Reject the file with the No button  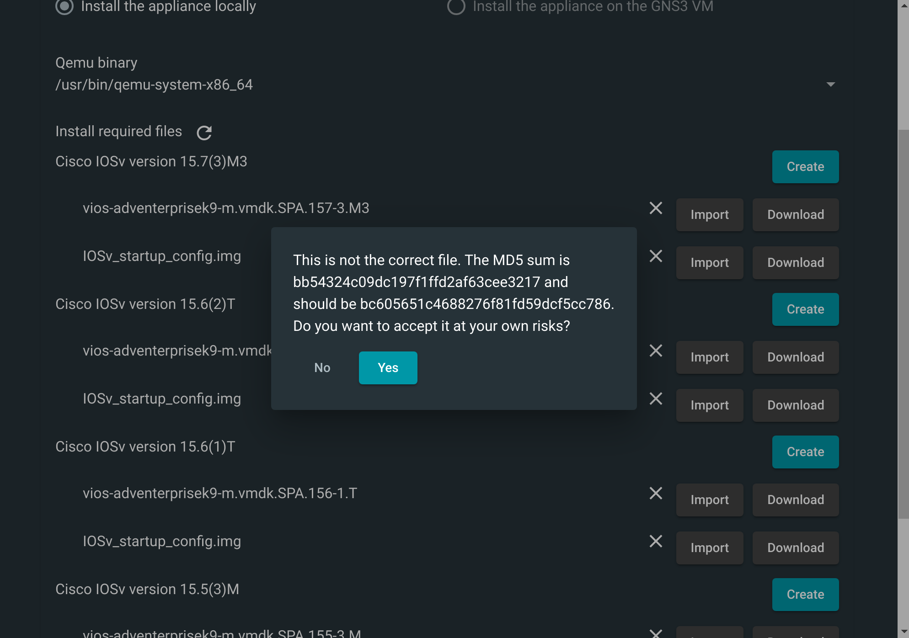click(x=322, y=367)
